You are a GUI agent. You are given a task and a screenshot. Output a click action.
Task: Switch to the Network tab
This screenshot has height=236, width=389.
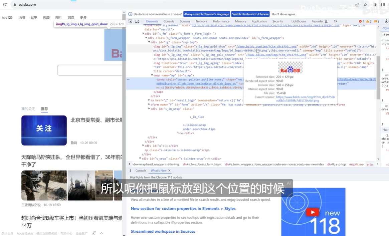click(x=201, y=21)
